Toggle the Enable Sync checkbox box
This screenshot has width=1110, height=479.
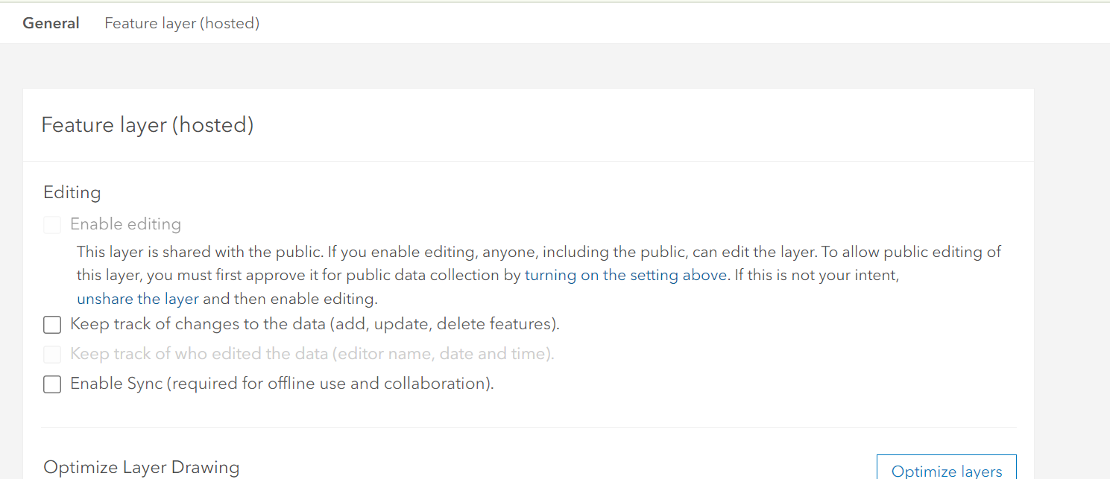pos(52,384)
